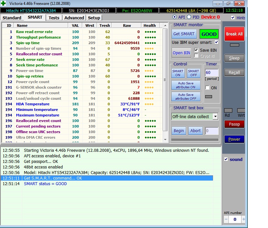Click the Timer period input field
268x228 pixels.
point(211,73)
